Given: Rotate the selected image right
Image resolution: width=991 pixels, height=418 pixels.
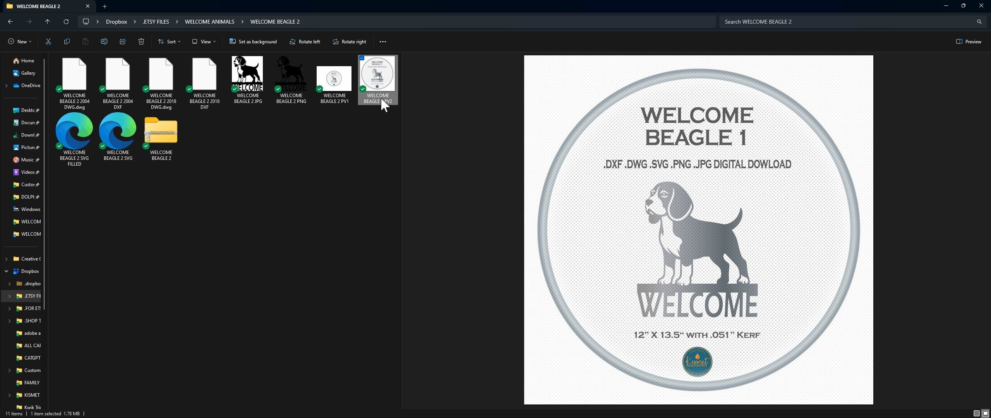Looking at the screenshot, I should [x=349, y=41].
